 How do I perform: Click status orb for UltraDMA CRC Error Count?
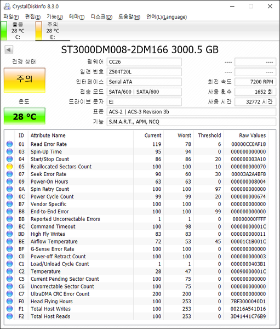click(x=9, y=293)
